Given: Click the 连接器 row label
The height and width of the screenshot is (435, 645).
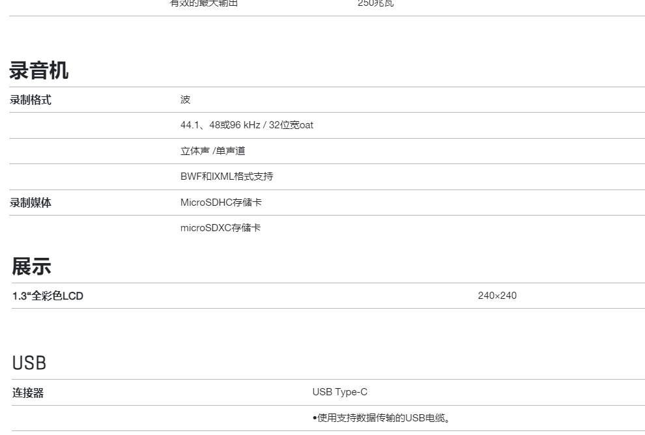Looking at the screenshot, I should click(28, 393).
